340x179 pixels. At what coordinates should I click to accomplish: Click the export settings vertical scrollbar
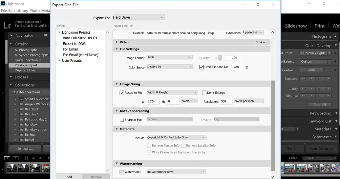tap(273, 126)
